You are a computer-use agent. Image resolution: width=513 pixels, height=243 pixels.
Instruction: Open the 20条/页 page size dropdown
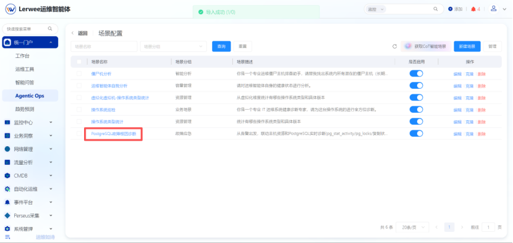(412, 228)
